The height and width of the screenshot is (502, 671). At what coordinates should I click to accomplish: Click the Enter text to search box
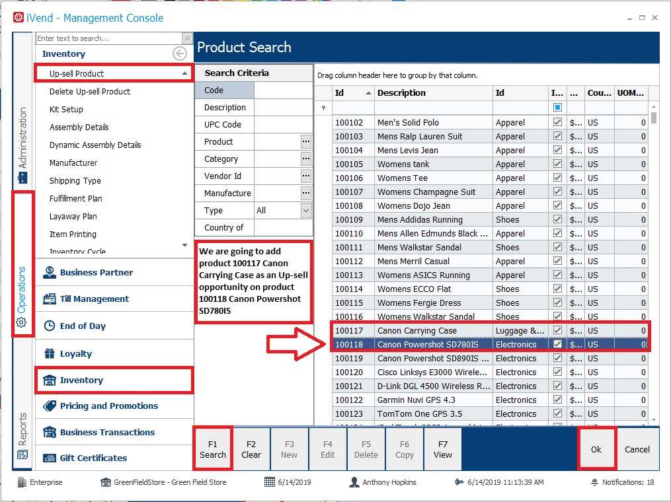tap(109, 38)
